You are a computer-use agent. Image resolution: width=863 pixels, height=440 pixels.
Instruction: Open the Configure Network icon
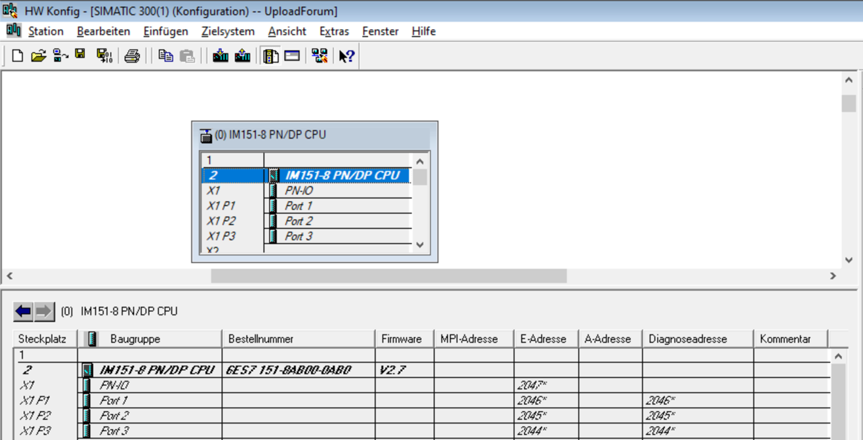pos(320,56)
